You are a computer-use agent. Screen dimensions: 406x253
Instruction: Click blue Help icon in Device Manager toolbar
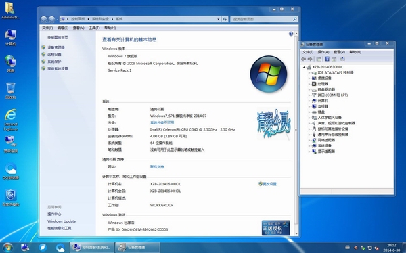(328, 59)
